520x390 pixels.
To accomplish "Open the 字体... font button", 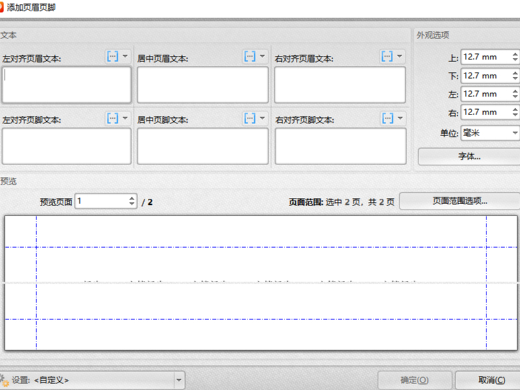I will pyautogui.click(x=469, y=156).
